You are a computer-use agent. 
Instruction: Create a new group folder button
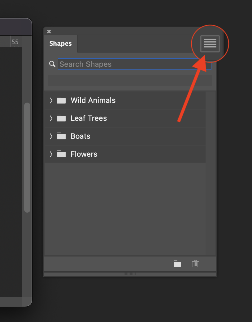177,264
